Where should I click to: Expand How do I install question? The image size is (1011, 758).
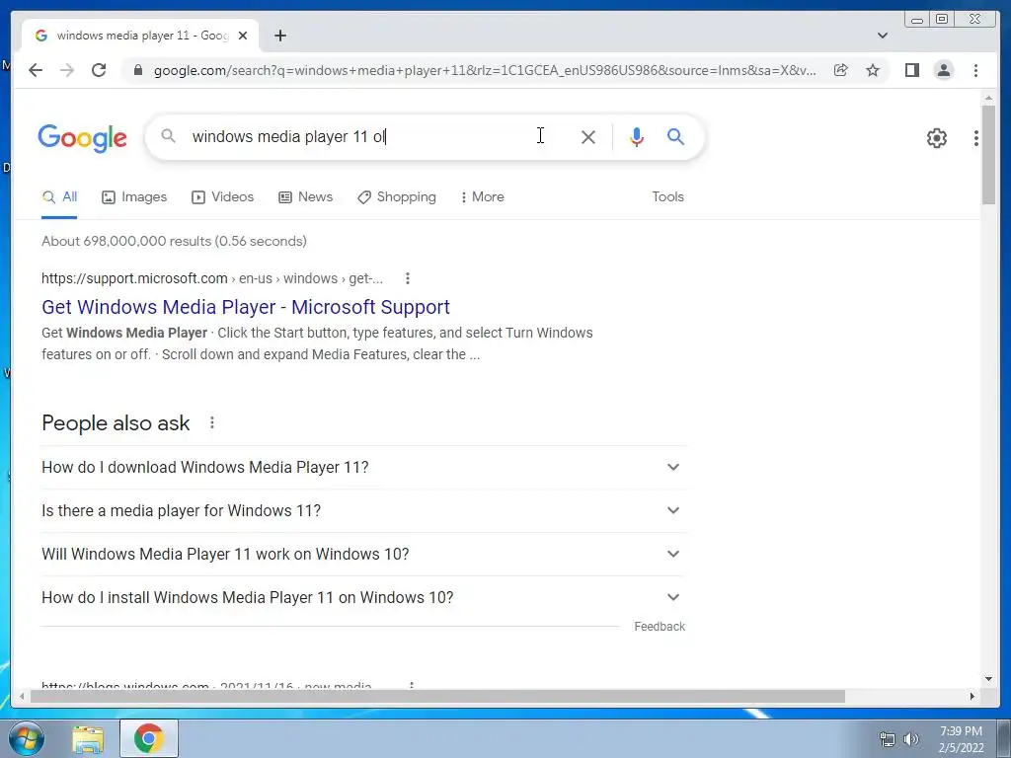pyautogui.click(x=363, y=597)
